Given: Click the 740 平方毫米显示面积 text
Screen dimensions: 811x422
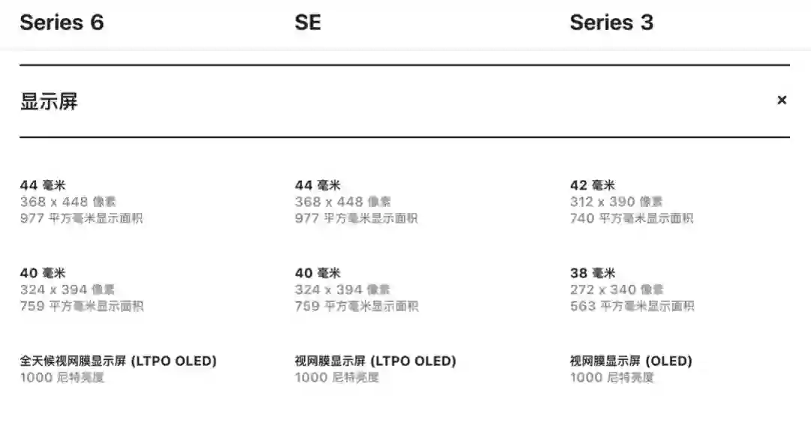Looking at the screenshot, I should point(632,218).
